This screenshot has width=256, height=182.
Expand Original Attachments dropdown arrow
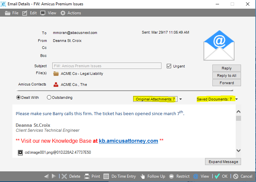(x=180, y=99)
